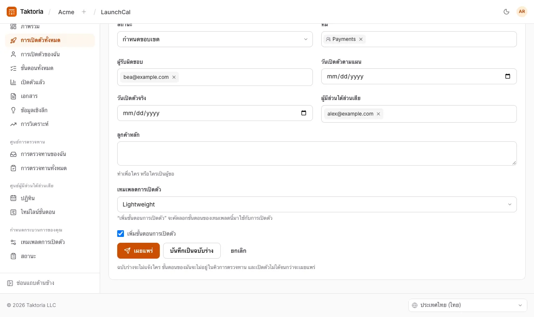
Task: Click the เผยแพร่ publish button
Action: click(139, 251)
